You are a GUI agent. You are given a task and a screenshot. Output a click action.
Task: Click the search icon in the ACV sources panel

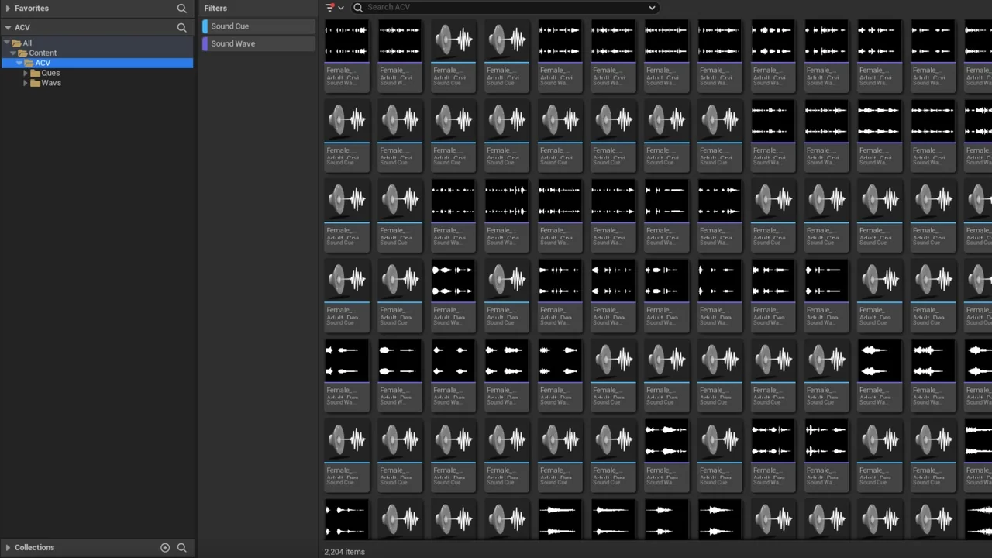pyautogui.click(x=181, y=27)
